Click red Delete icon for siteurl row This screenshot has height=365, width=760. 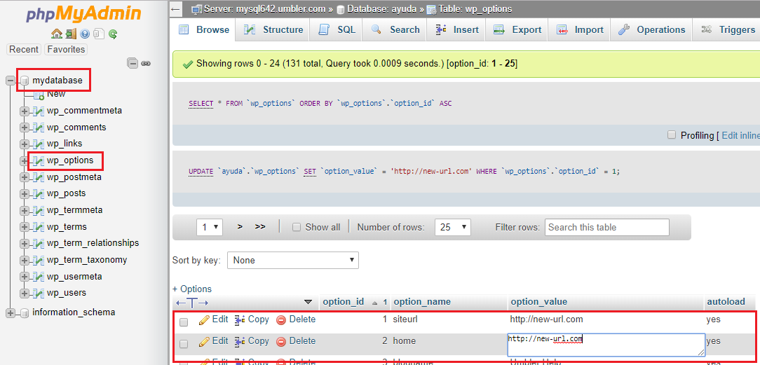281,319
